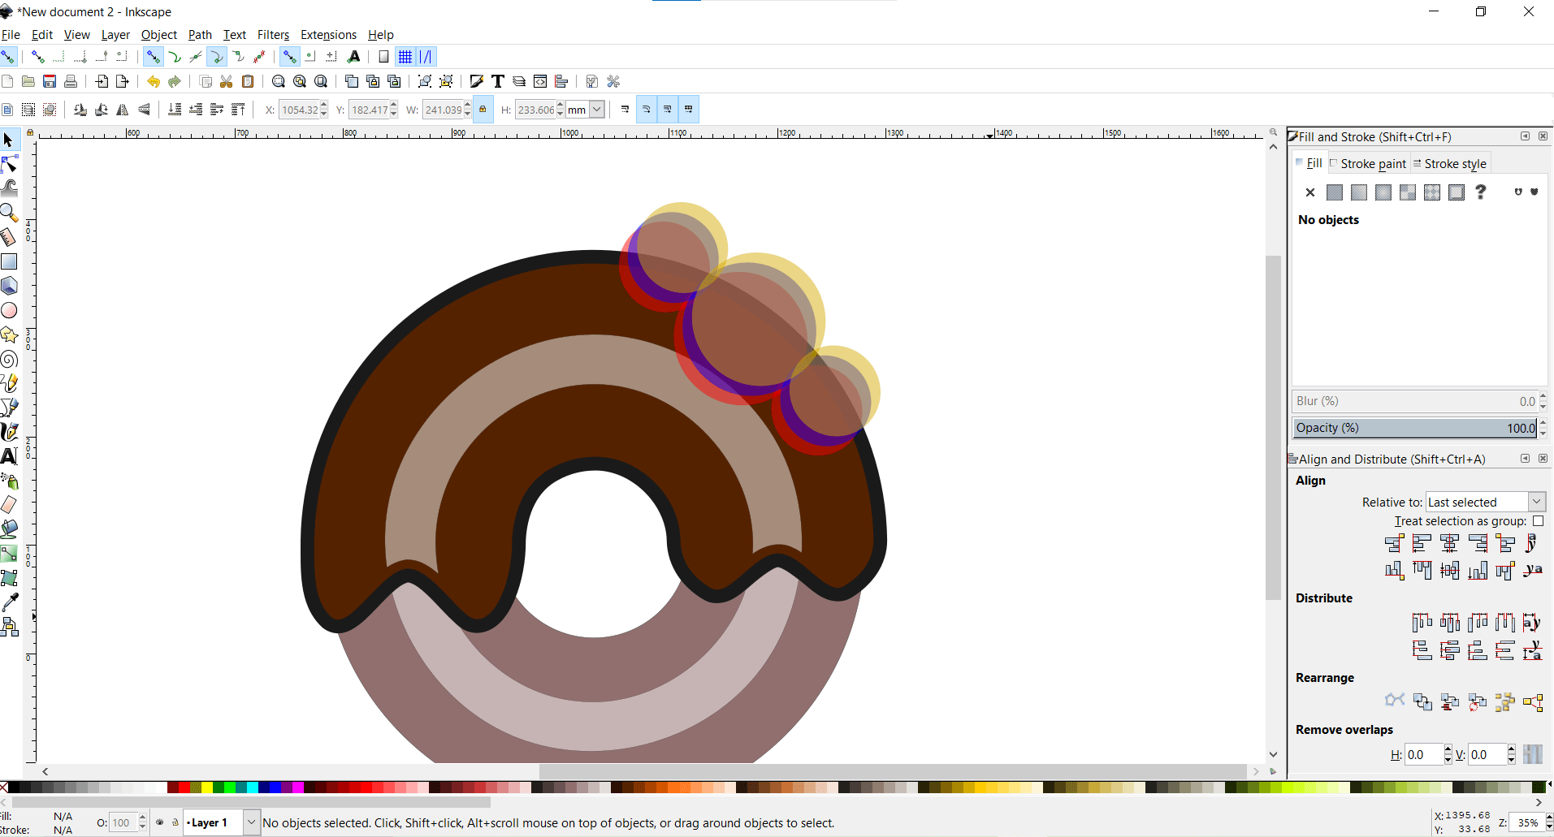Collapse the Align and Distribute panel
Image resolution: width=1554 pixels, height=837 pixels.
tap(1525, 459)
